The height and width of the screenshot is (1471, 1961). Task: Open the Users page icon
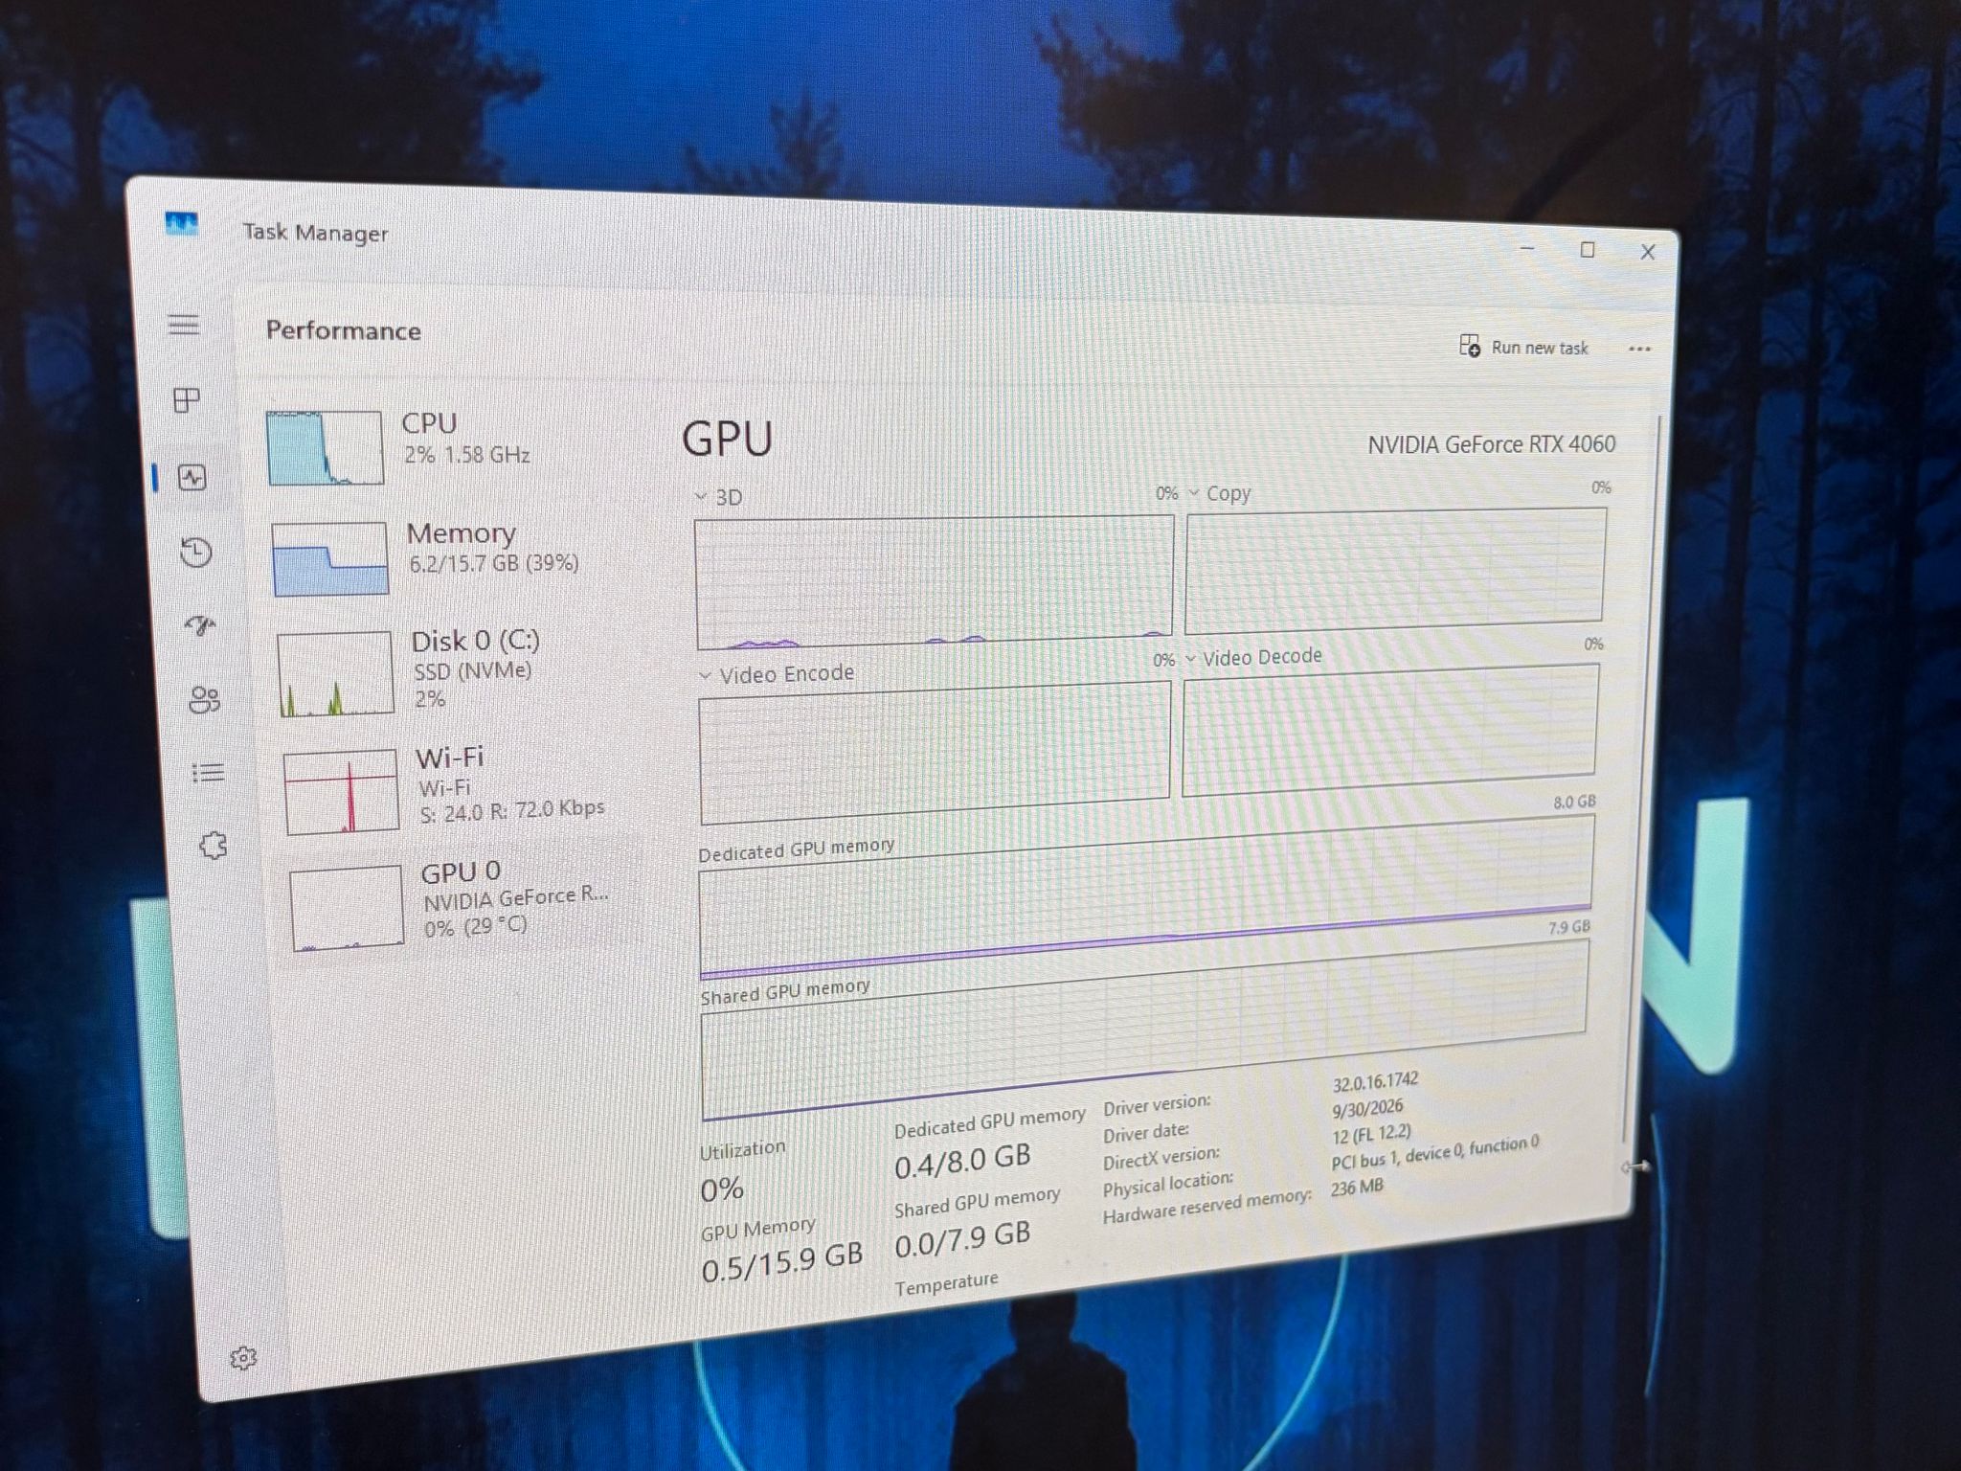tap(204, 700)
